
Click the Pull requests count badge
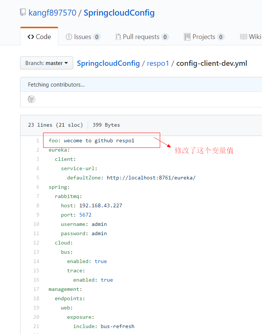pyautogui.click(x=165, y=37)
